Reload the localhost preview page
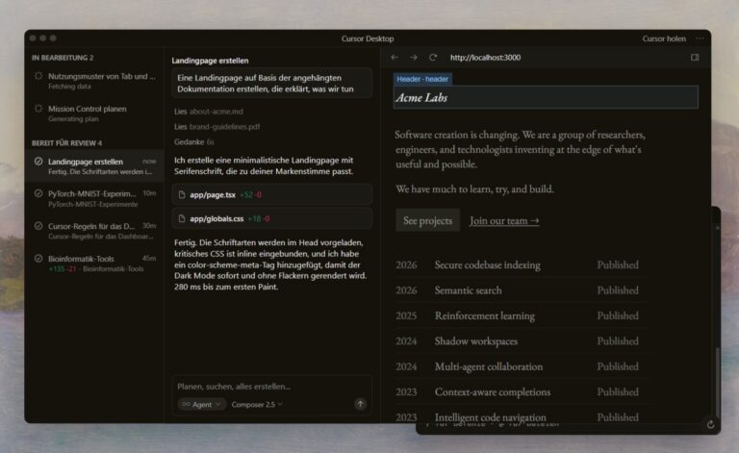The width and height of the screenshot is (739, 453). 433,58
